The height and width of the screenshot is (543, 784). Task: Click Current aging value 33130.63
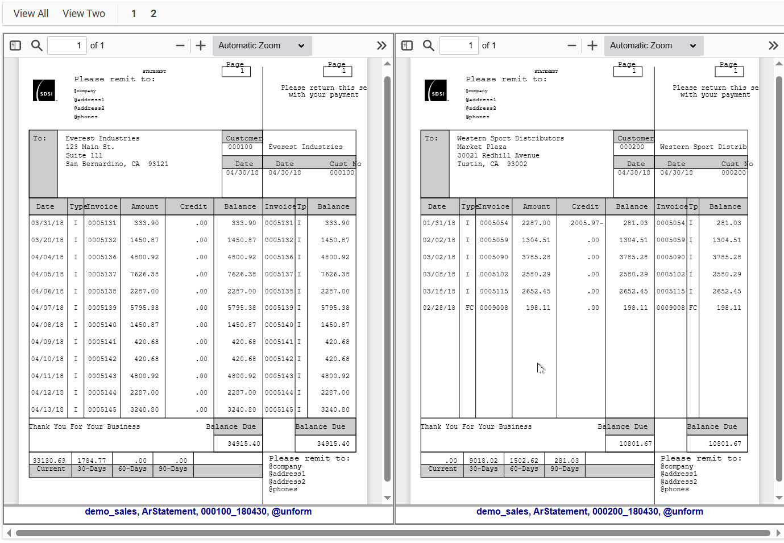point(49,461)
